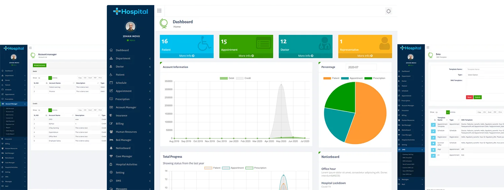Open Account Manager icon in the center sidebar
Image resolution: width=504 pixels, height=190 pixels.
[x=111, y=107]
